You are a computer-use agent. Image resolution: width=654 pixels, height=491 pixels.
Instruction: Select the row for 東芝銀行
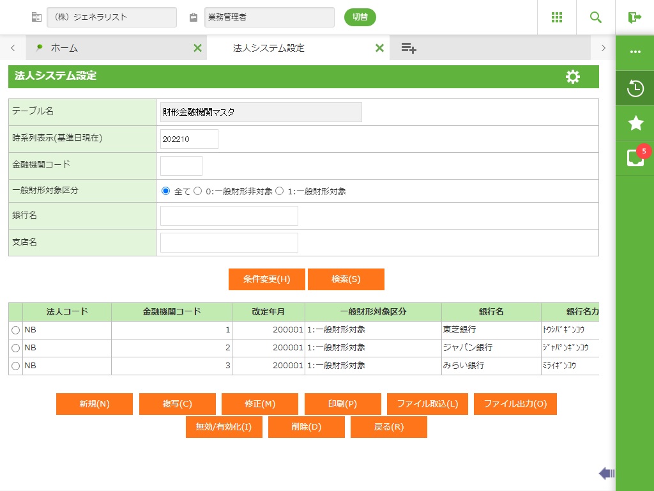click(15, 331)
